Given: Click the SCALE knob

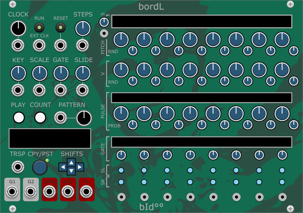Looking at the screenshot, I should pos(40,73).
